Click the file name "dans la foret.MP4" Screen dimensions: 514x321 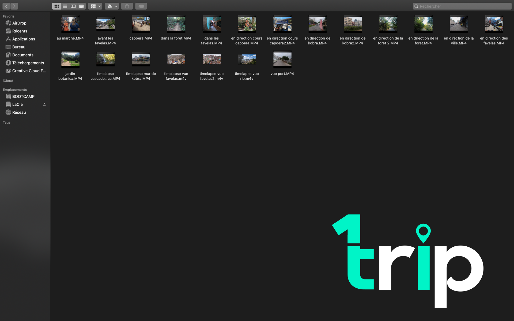(x=176, y=38)
